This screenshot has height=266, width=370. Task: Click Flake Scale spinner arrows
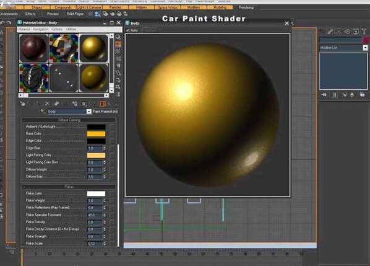point(105,244)
